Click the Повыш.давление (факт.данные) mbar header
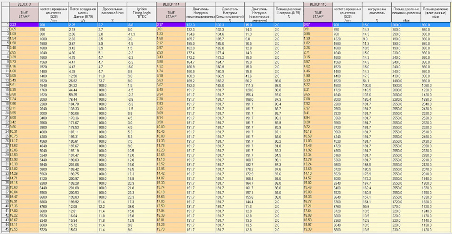 pos(435,15)
